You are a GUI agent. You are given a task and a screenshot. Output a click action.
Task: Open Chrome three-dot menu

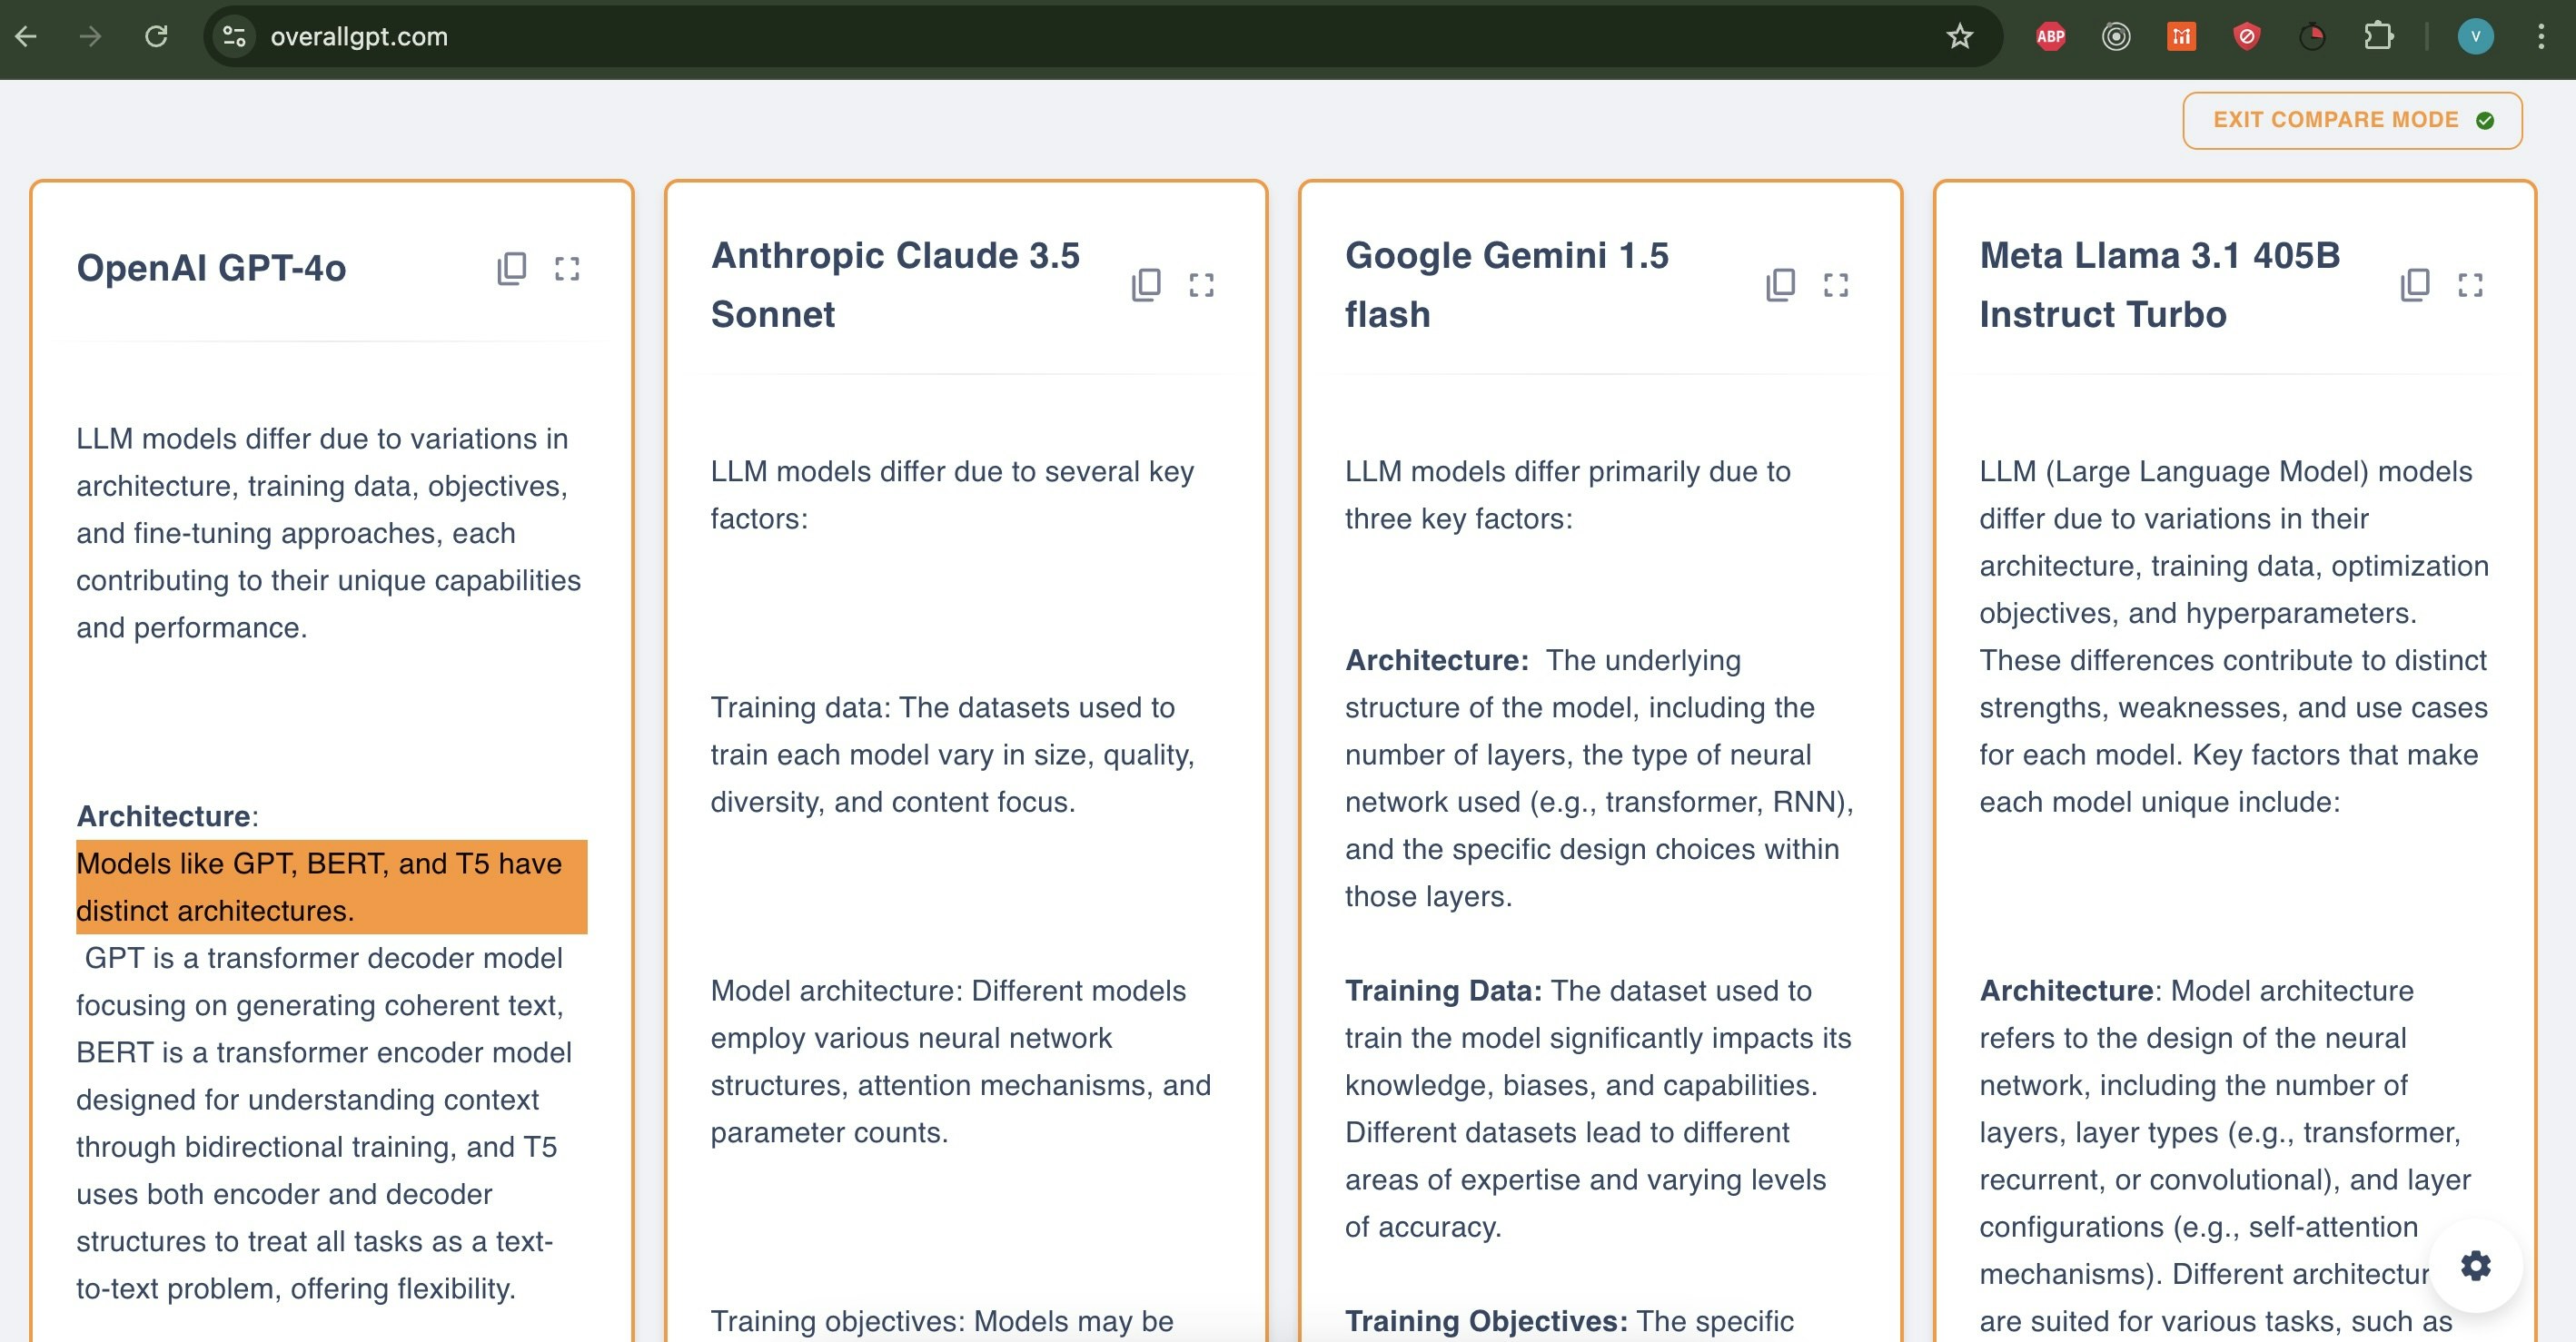[2541, 37]
